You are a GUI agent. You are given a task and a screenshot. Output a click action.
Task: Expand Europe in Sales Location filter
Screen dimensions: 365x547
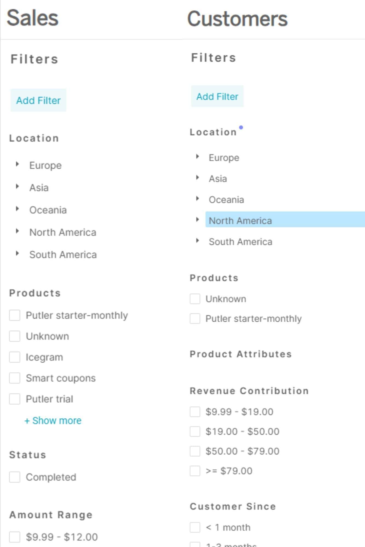pyautogui.click(x=17, y=164)
